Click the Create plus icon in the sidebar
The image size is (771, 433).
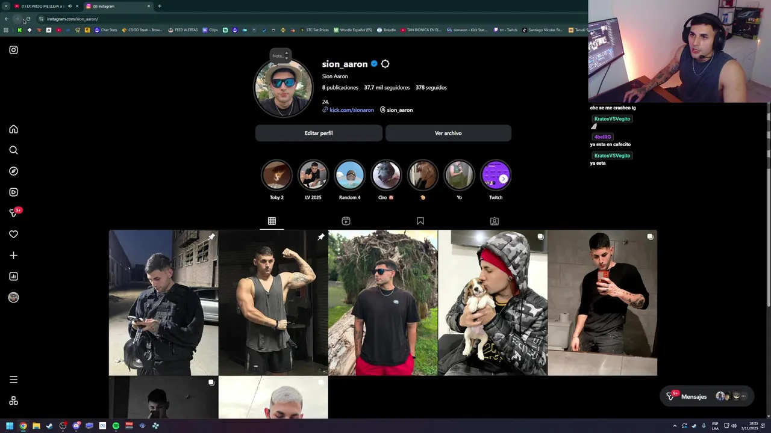tap(13, 256)
